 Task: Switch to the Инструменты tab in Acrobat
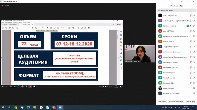(14, 25)
